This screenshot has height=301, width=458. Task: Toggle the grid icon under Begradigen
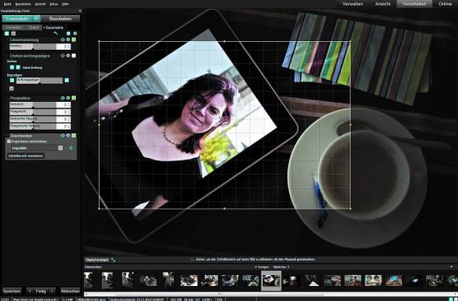coord(11,88)
